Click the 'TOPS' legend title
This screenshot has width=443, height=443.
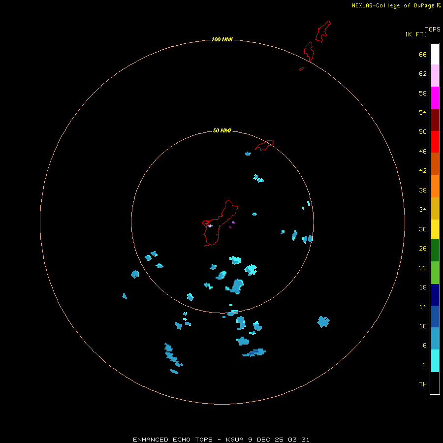433,30
